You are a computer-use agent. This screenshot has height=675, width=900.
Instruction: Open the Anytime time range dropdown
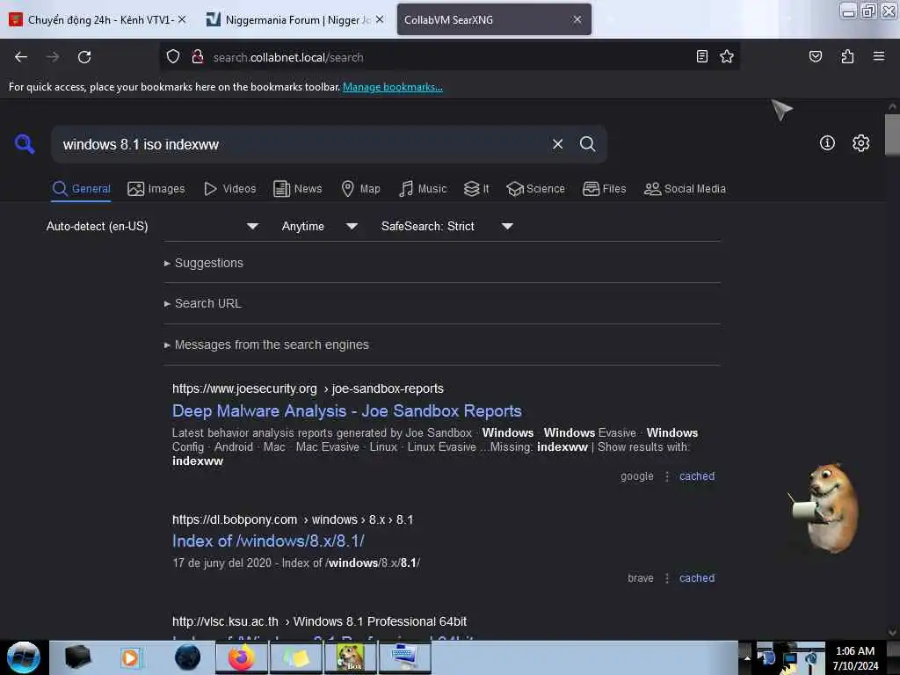click(x=319, y=226)
